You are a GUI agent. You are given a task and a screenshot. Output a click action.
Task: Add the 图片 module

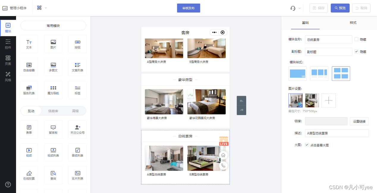point(53,44)
